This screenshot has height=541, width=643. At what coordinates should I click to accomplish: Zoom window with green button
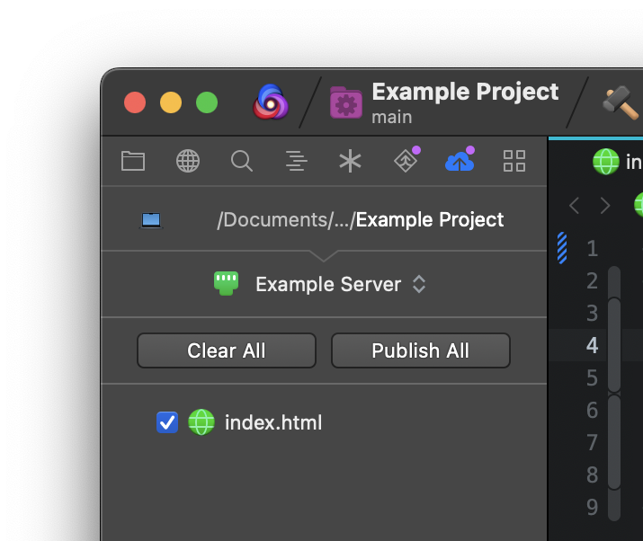pos(207,102)
